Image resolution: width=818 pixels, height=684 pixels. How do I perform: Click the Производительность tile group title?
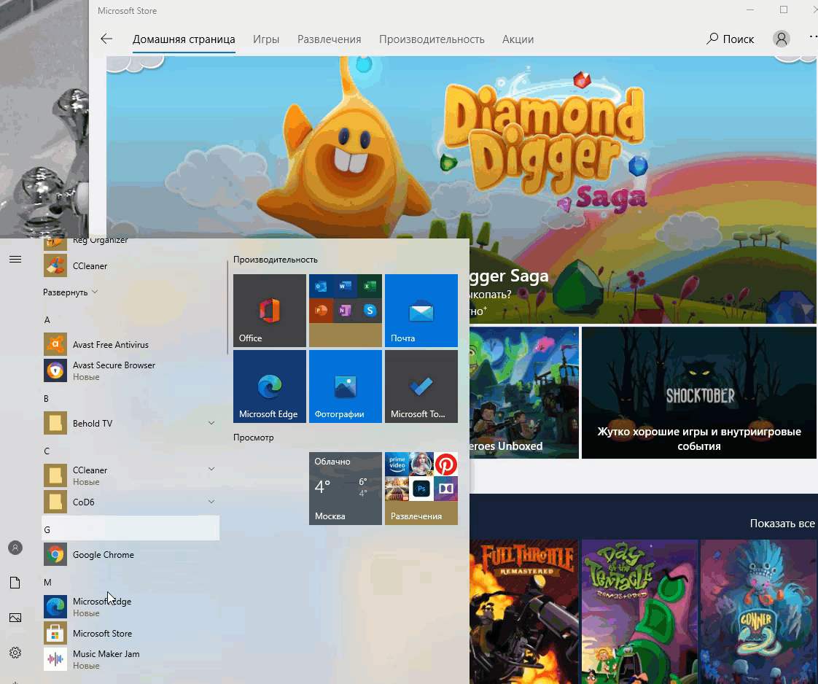pos(276,260)
